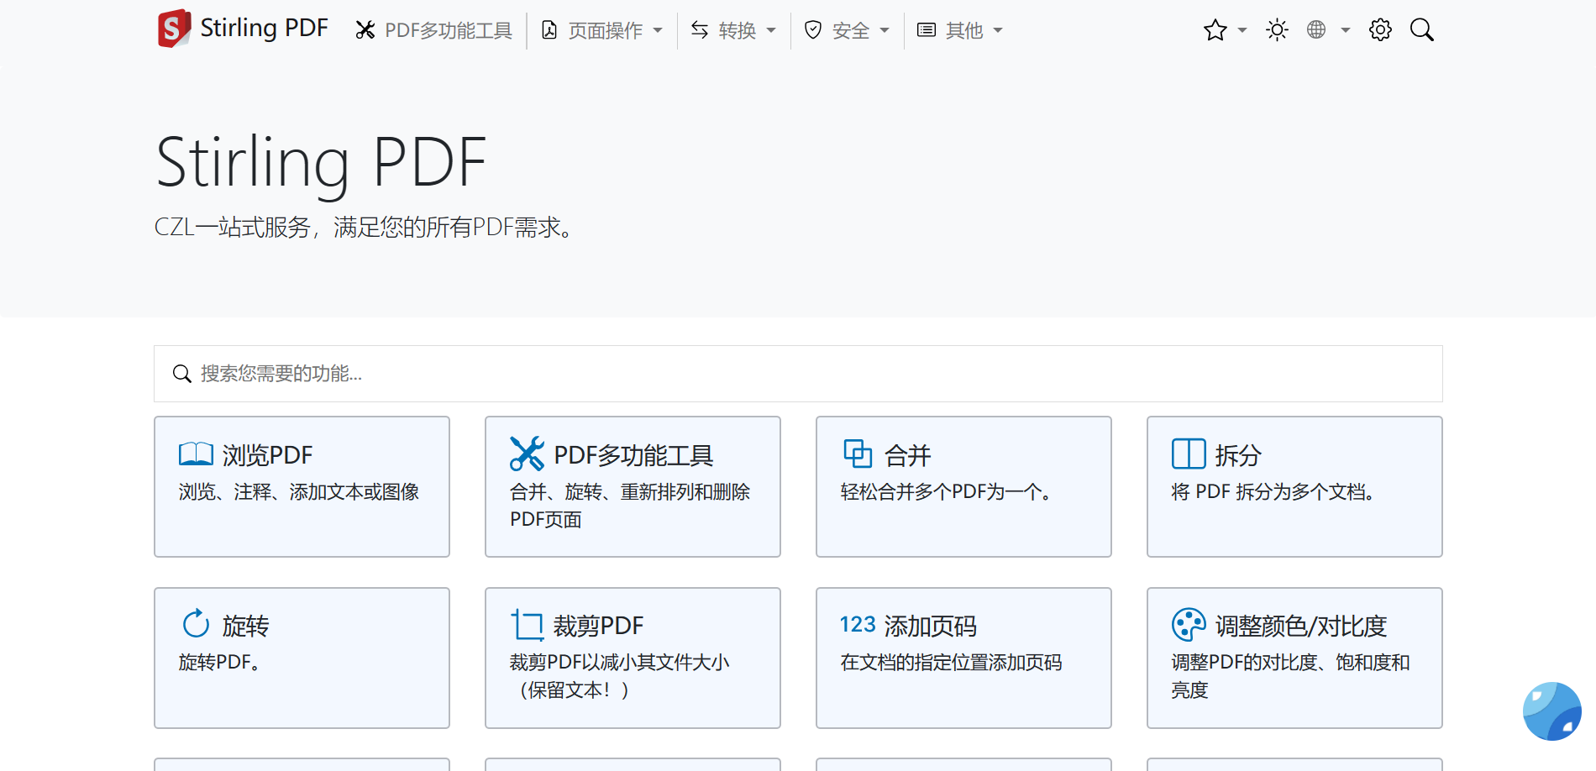The width and height of the screenshot is (1596, 771).
Task: Open the 安全 menu
Action: tap(847, 31)
